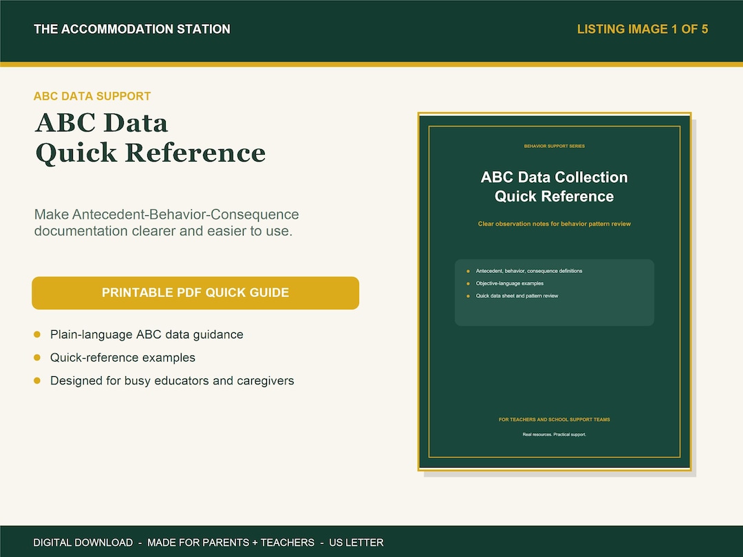Click Quick data sheet and pattern review
This screenshot has height=557, width=743.
(x=517, y=296)
